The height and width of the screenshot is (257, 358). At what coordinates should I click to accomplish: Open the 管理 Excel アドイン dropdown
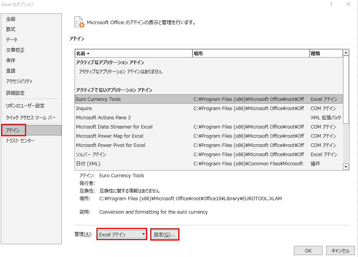[x=122, y=234]
